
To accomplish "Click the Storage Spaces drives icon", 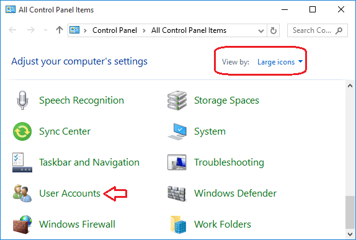I will 177,100.
